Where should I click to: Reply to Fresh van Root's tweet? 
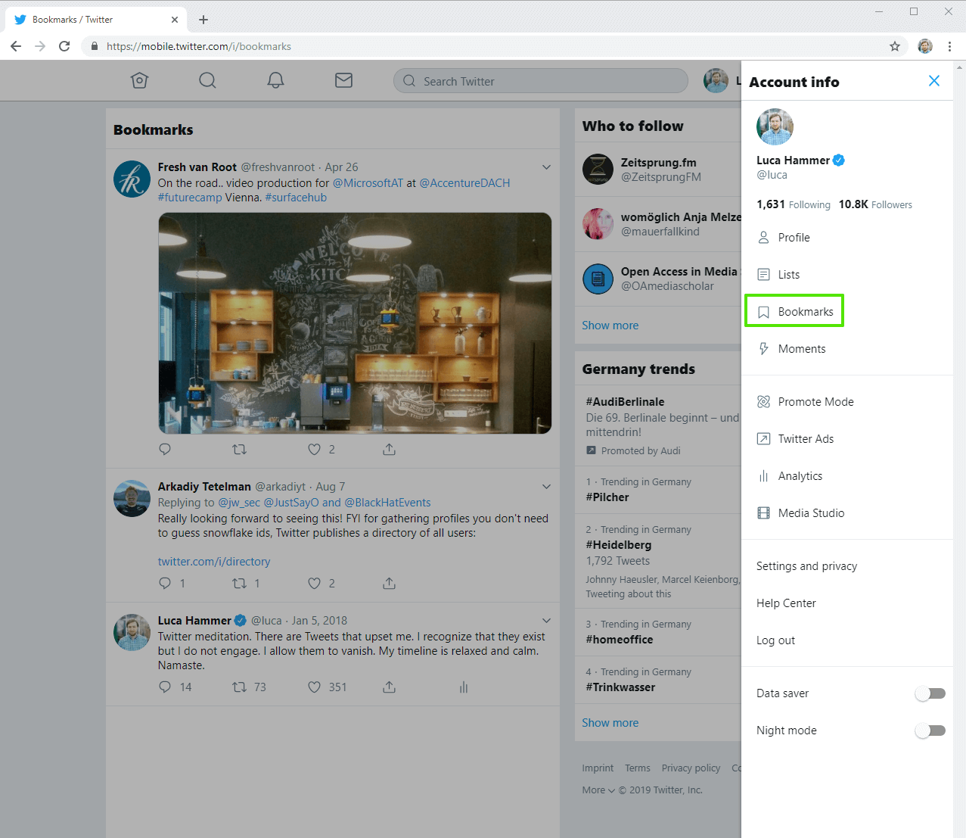click(x=165, y=450)
